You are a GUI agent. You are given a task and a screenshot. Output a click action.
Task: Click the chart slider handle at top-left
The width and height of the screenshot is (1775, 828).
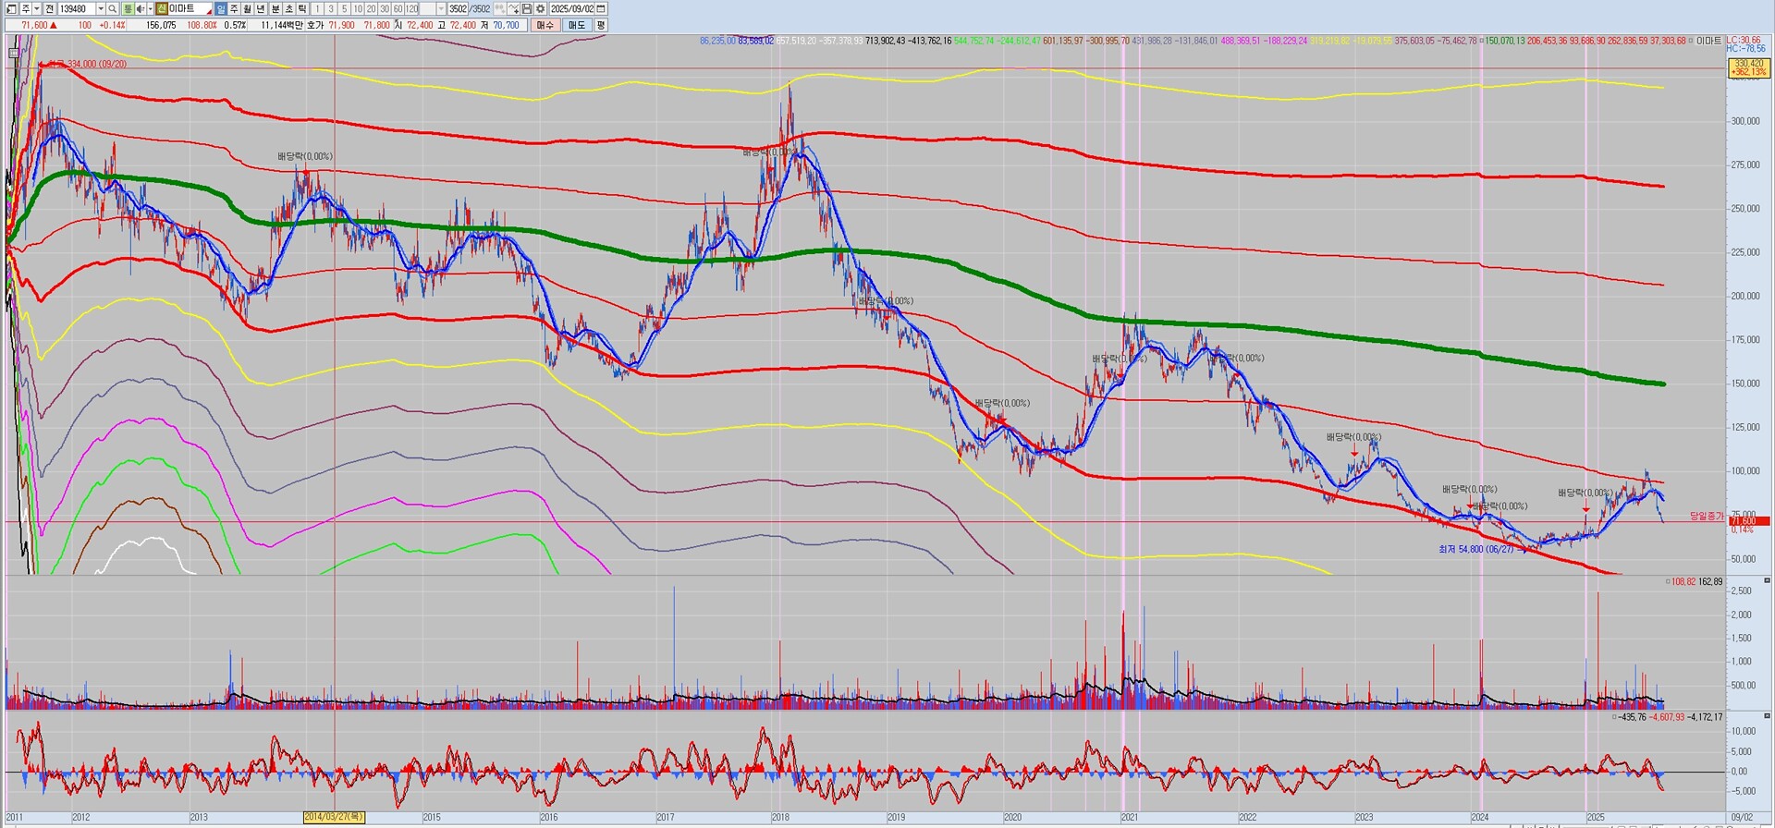point(14,53)
